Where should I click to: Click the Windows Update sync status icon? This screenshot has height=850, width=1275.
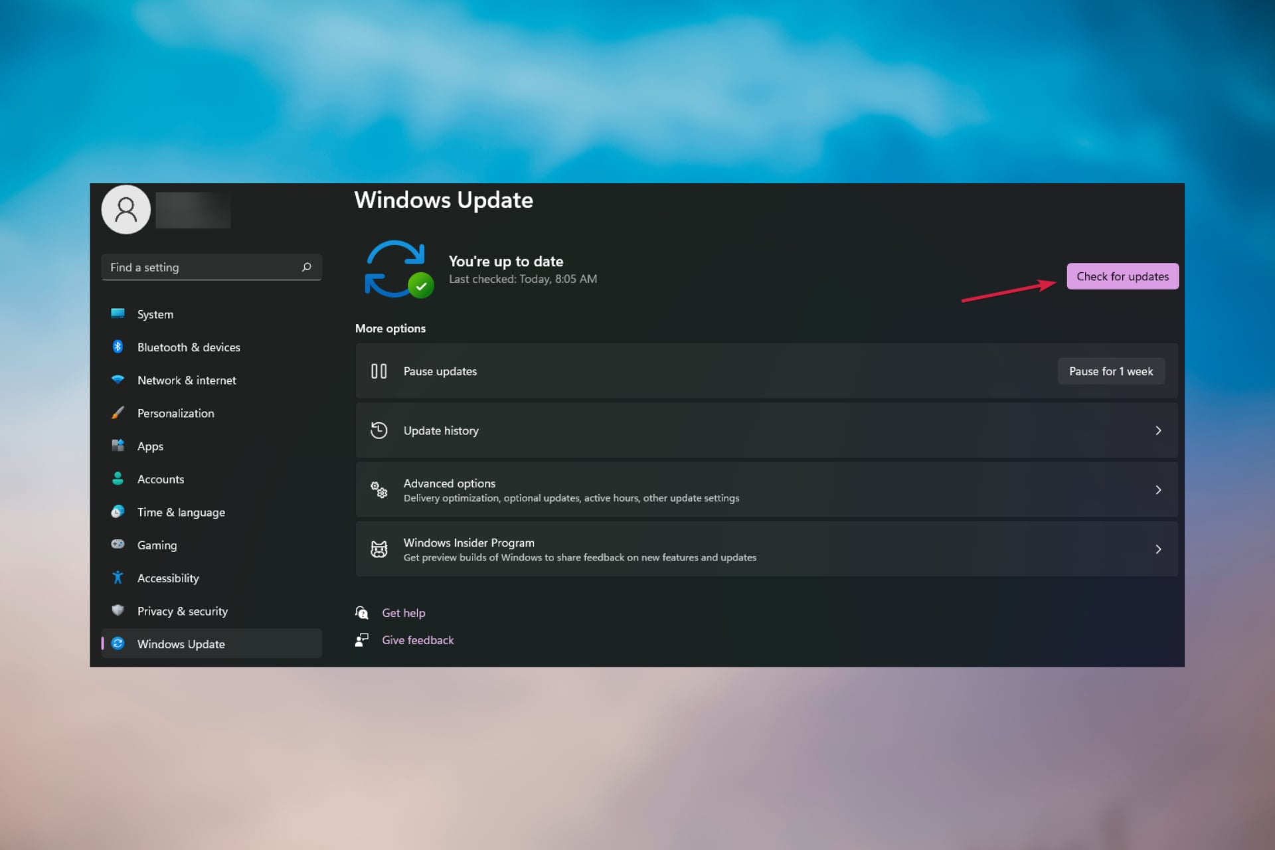(398, 269)
